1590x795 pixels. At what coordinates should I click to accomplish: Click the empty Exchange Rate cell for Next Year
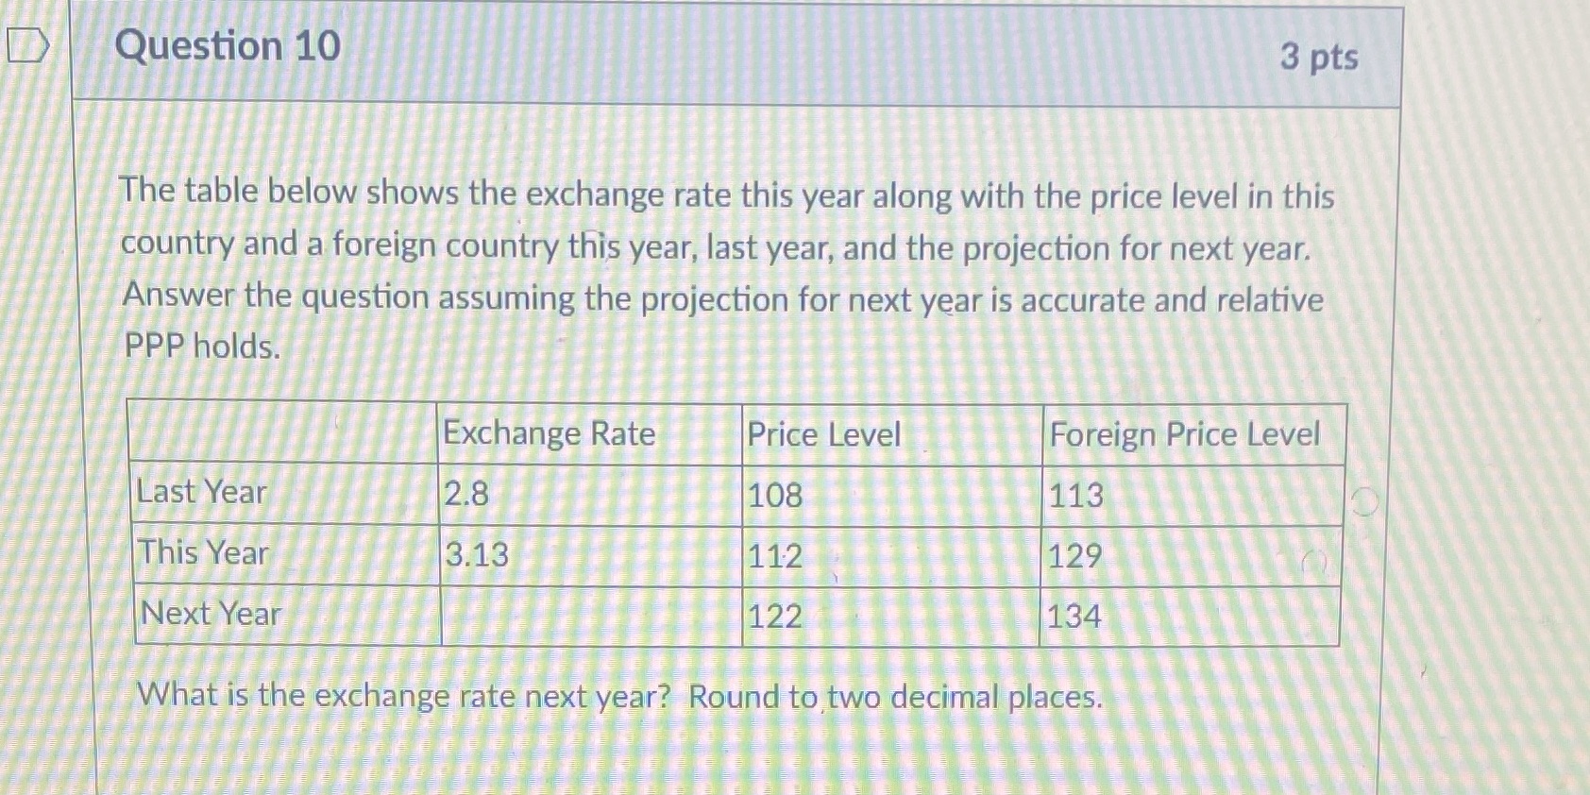pyautogui.click(x=585, y=616)
